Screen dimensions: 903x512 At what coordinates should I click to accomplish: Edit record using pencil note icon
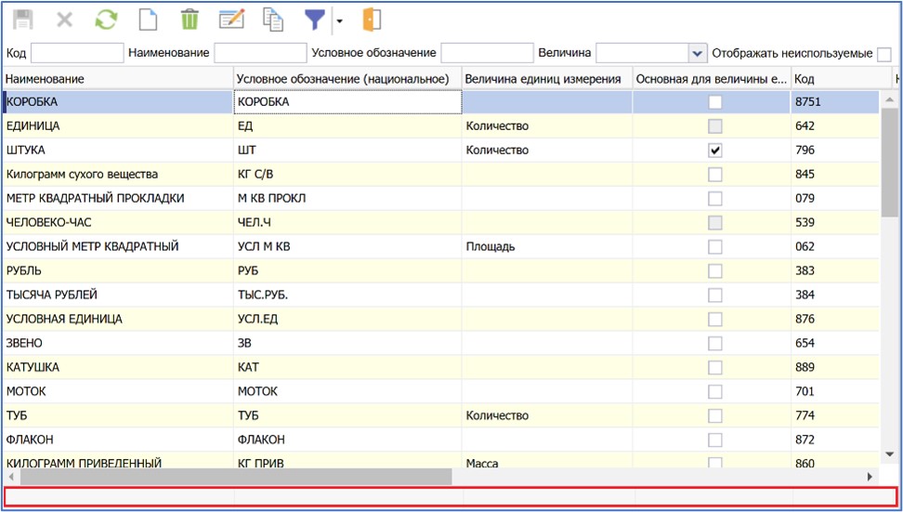click(231, 20)
